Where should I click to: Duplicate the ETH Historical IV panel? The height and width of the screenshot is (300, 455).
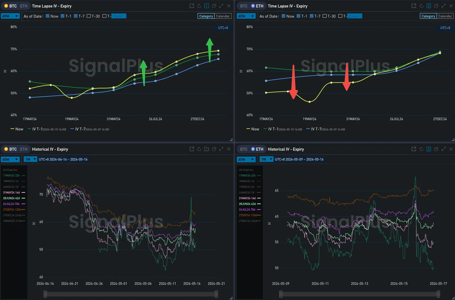point(436,149)
